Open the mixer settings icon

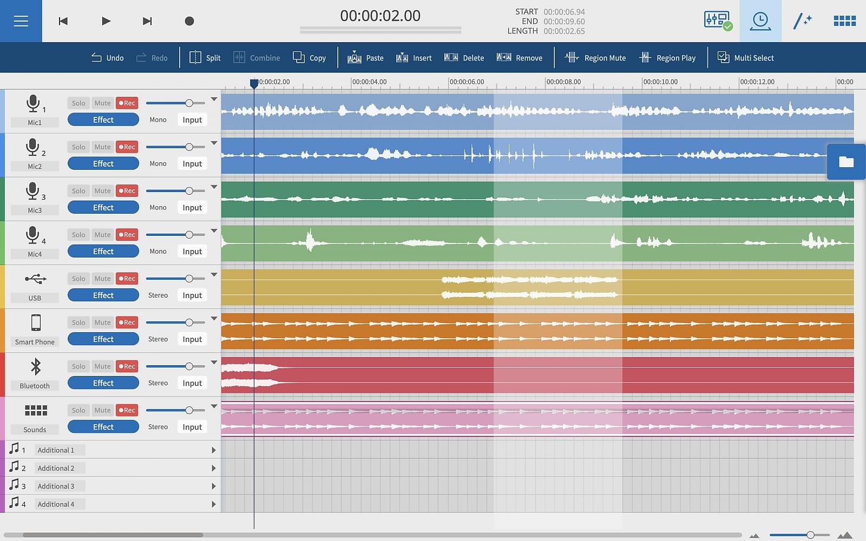717,21
